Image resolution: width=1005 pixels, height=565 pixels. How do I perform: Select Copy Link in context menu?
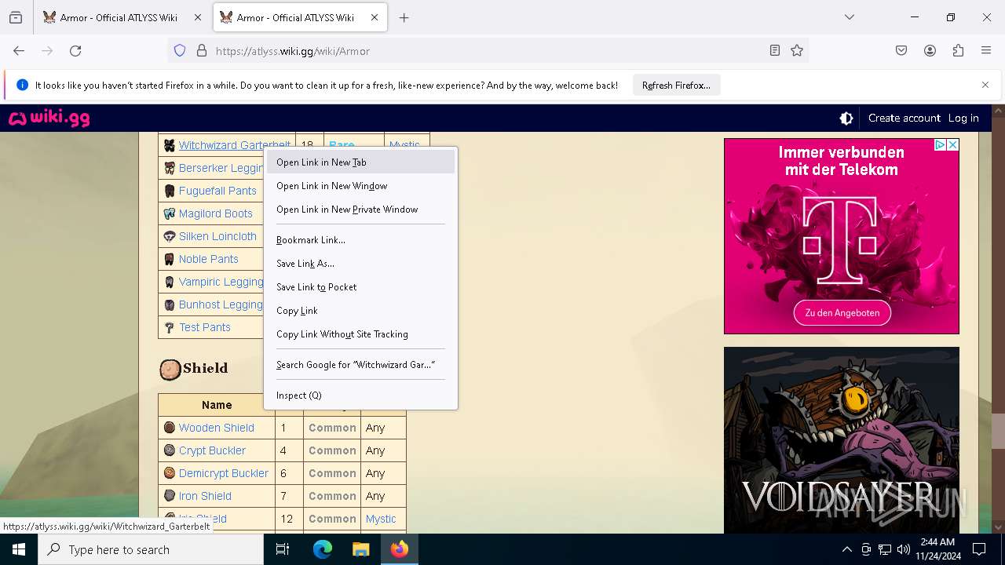click(x=360, y=311)
